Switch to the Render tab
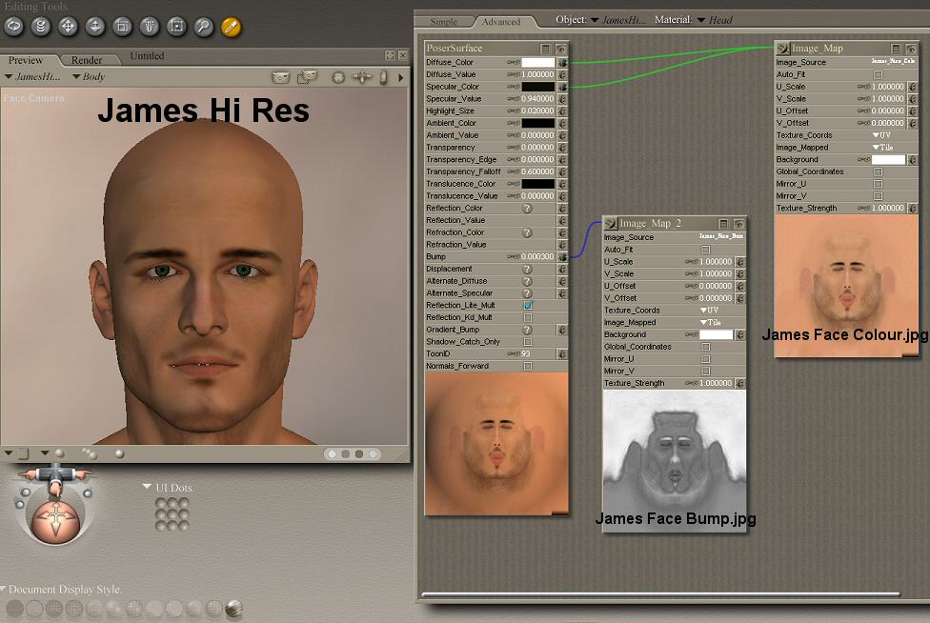Viewport: 930px width, 623px height. click(x=88, y=59)
